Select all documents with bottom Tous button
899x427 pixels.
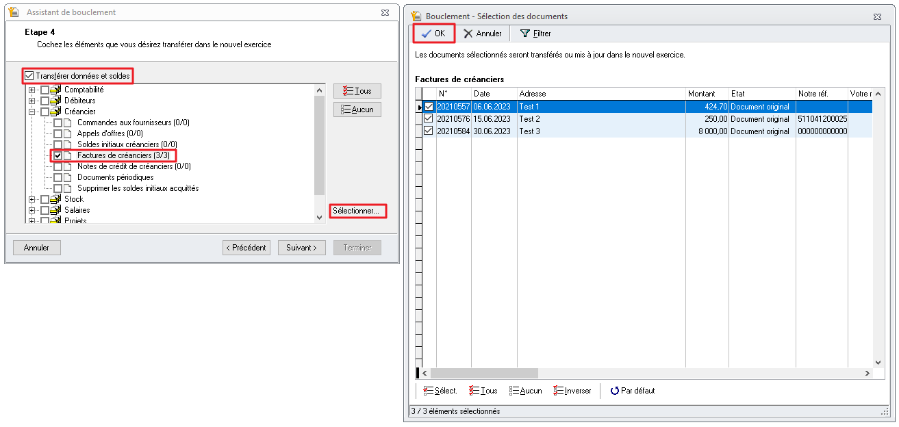click(483, 391)
